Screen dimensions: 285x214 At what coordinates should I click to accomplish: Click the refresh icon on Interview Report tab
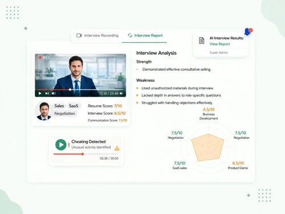point(130,35)
